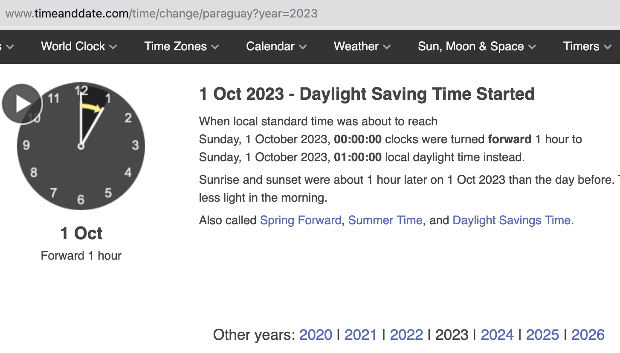Follow the Spring Forward link

click(x=301, y=220)
